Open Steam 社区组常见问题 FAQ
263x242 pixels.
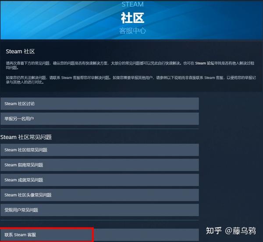100,150
